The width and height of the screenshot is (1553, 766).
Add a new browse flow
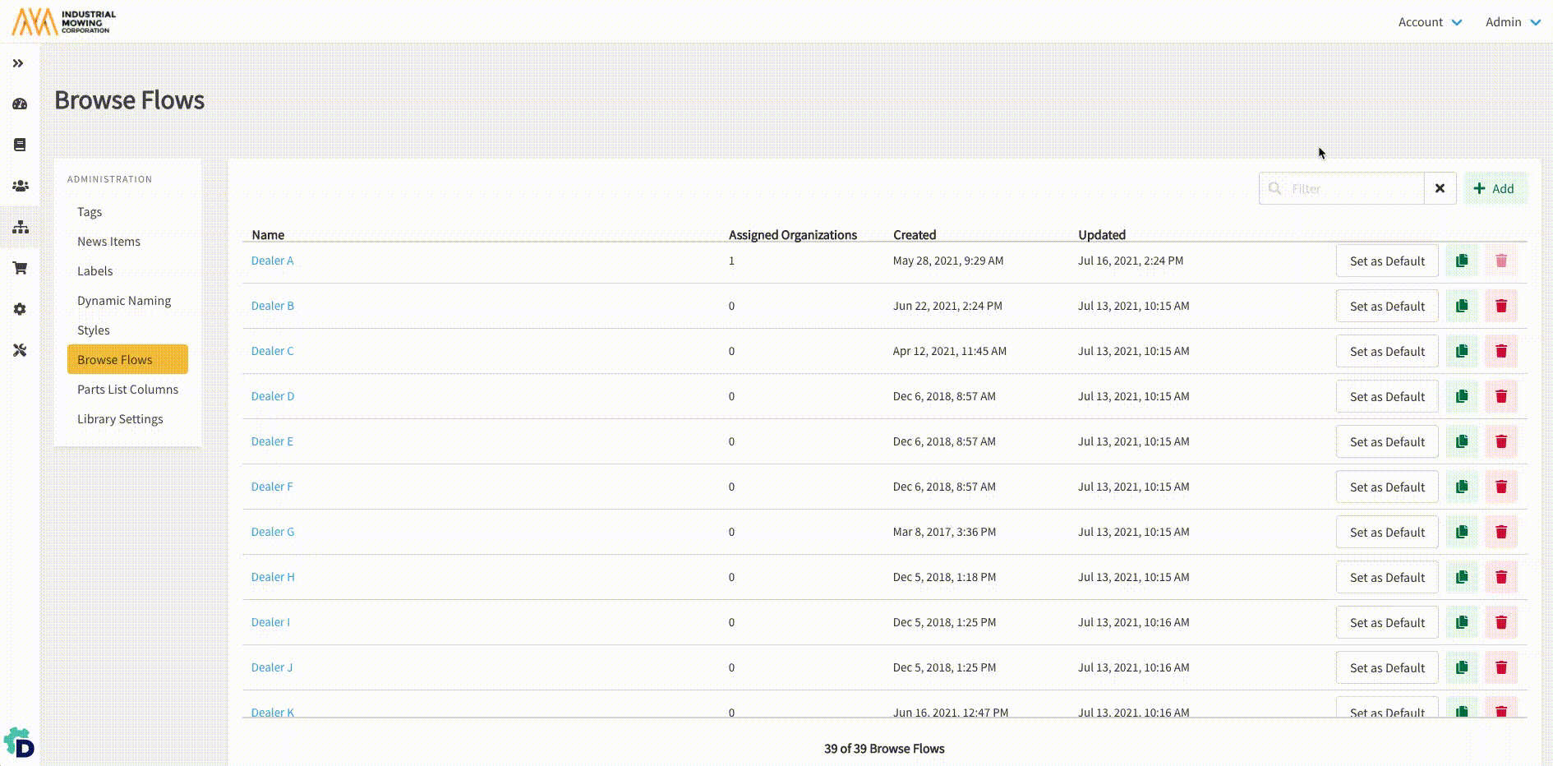(1494, 188)
